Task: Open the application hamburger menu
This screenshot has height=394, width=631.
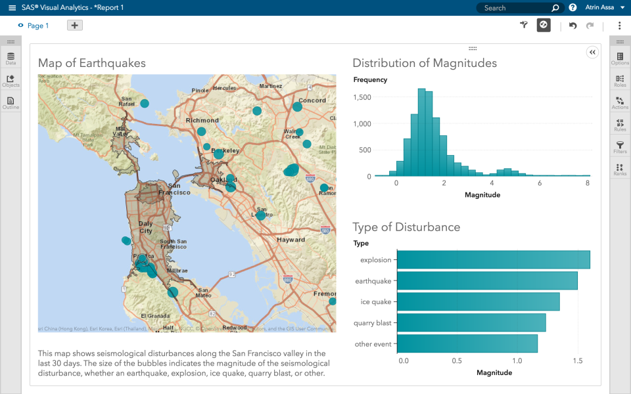Action: (11, 7)
